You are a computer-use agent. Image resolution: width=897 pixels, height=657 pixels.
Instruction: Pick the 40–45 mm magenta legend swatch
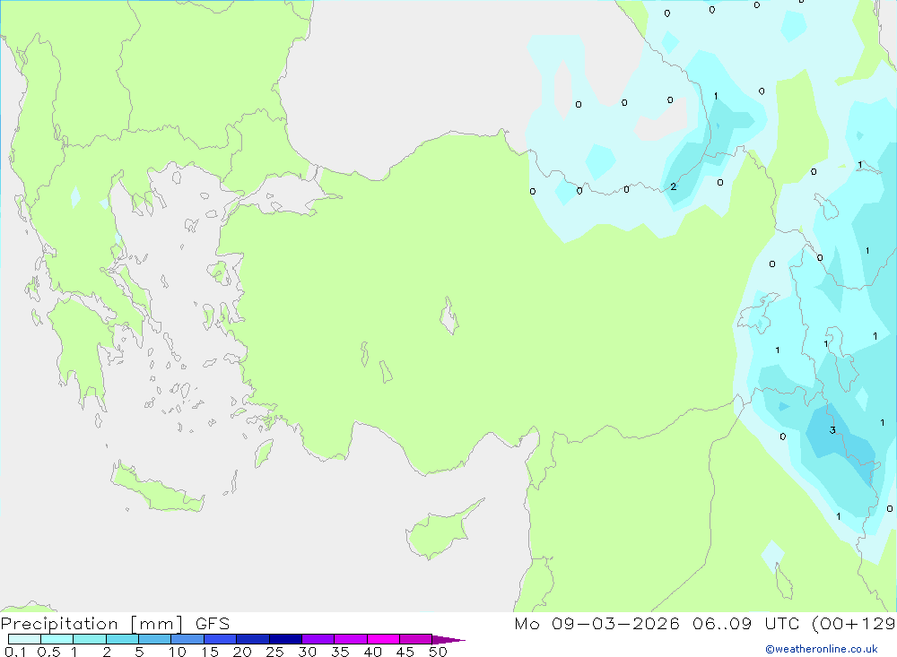(x=383, y=639)
